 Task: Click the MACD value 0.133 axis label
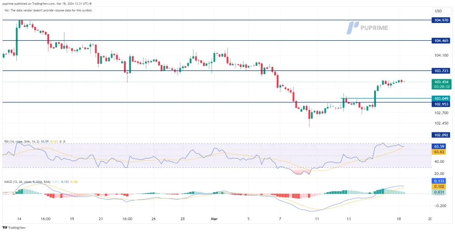coord(439,181)
